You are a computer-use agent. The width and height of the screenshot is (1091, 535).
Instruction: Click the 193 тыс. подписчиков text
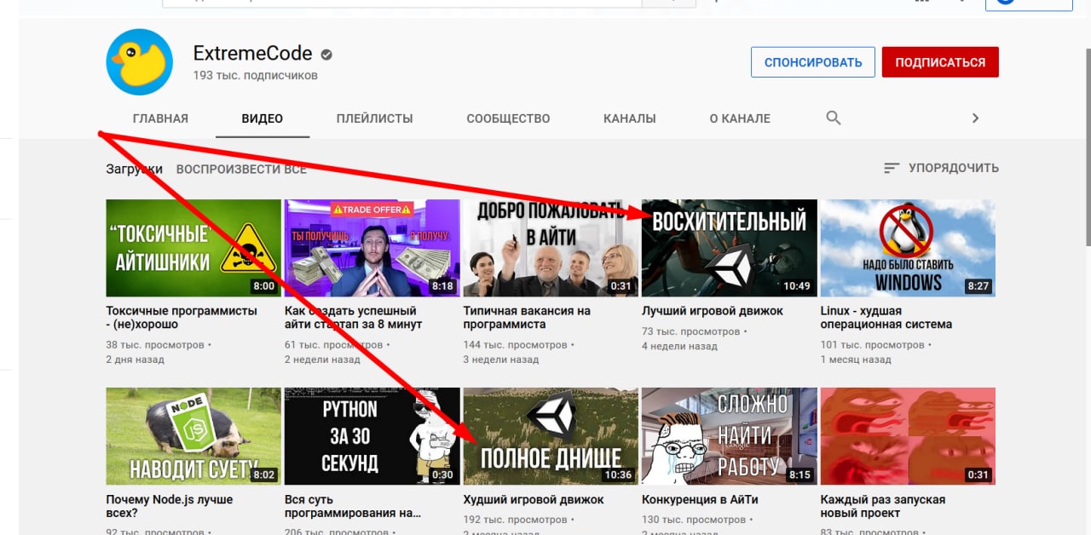point(256,76)
